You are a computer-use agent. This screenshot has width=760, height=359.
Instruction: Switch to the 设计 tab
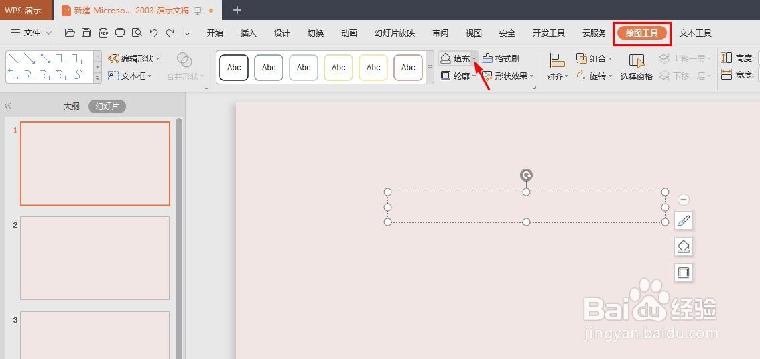(281, 33)
